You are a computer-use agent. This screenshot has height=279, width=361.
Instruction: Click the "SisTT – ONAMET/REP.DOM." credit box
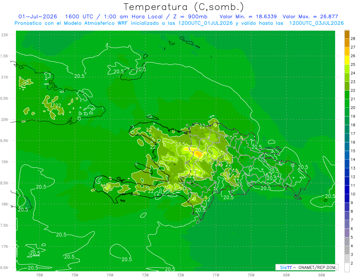[x=307, y=267]
